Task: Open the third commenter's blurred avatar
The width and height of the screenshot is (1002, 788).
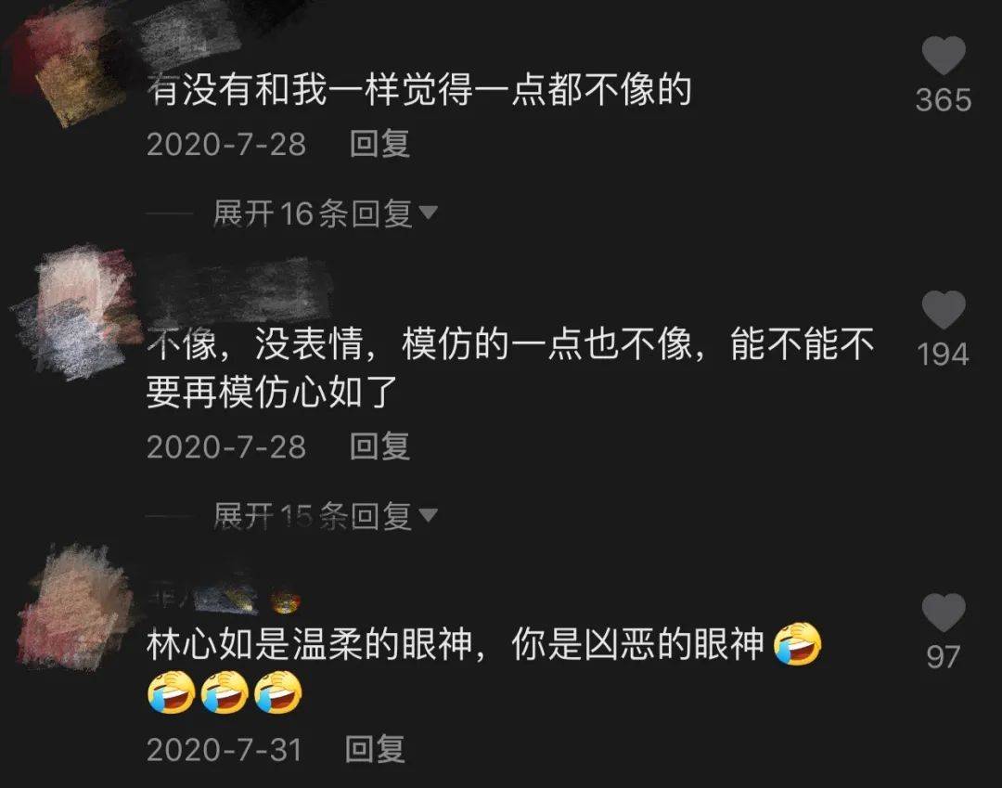Action: [x=77, y=607]
